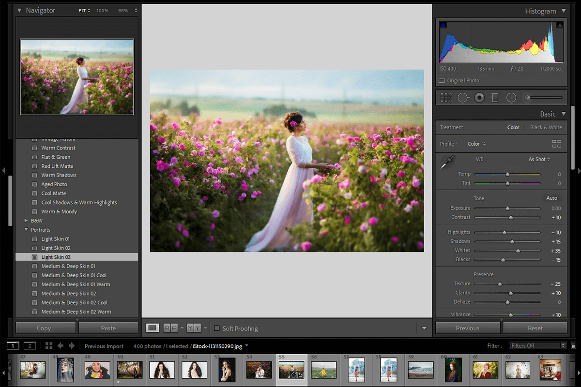Viewport: 581px width, 387px height.
Task: Click the Contrast value +10
Action: [556, 218]
